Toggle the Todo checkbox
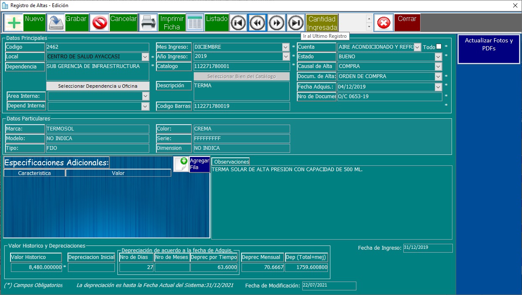The height and width of the screenshot is (295, 522). click(x=439, y=47)
